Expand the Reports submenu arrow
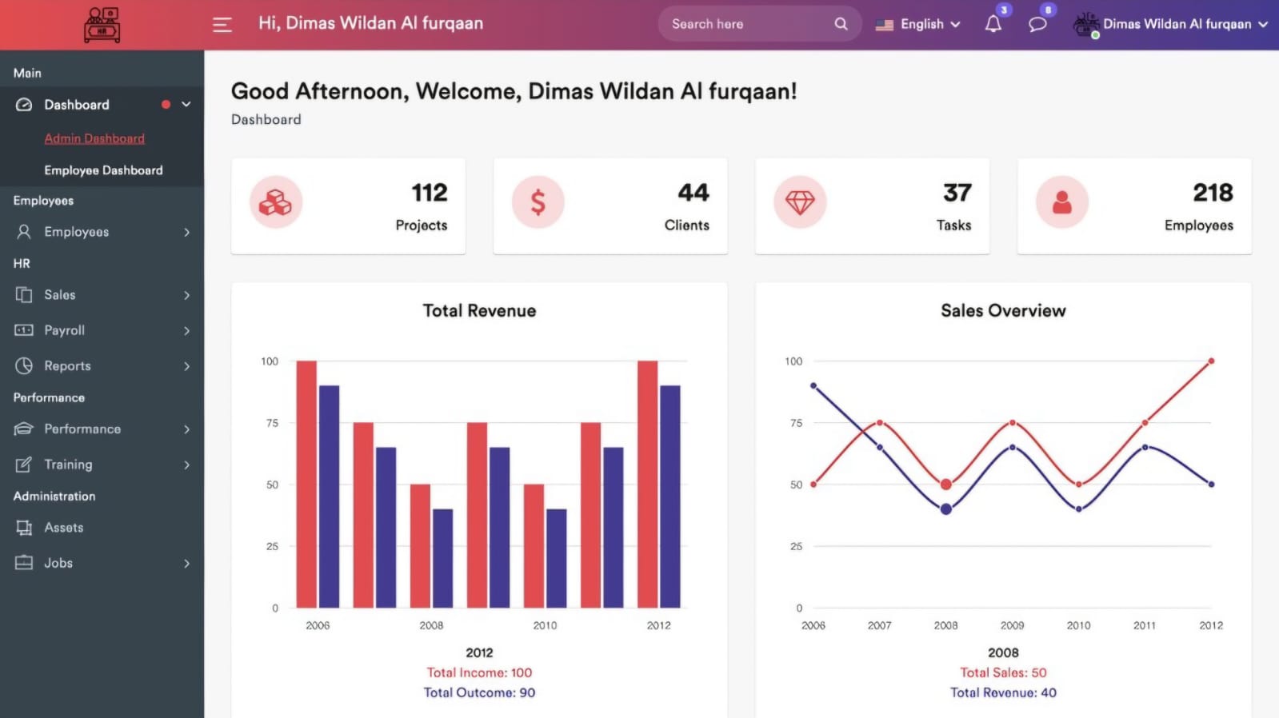 (x=187, y=366)
